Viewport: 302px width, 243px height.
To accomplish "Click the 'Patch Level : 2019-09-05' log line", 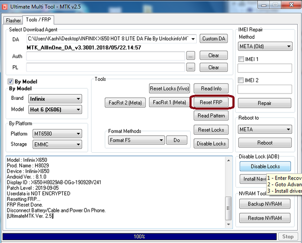I will click(33, 188).
